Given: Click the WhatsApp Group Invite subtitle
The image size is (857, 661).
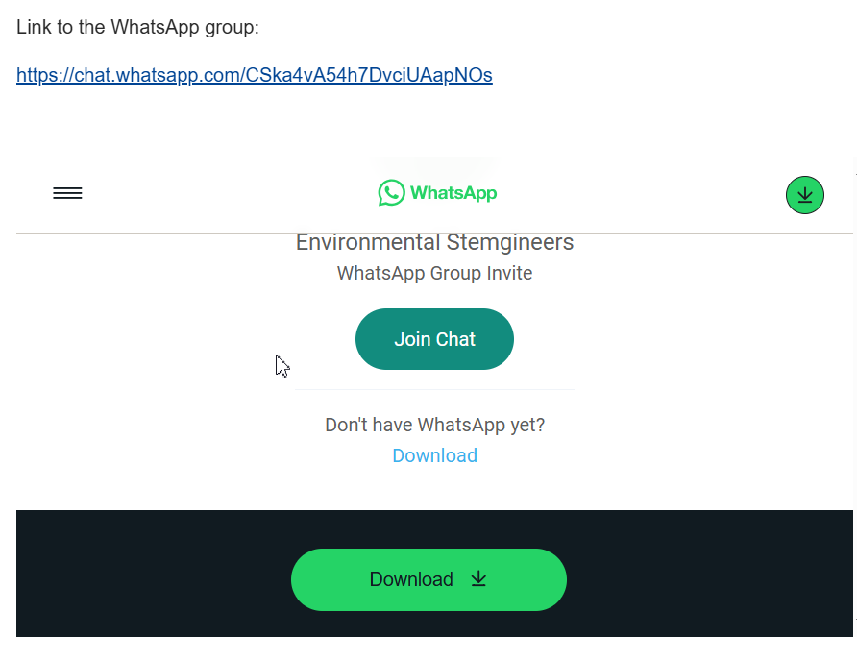Looking at the screenshot, I should (434, 273).
